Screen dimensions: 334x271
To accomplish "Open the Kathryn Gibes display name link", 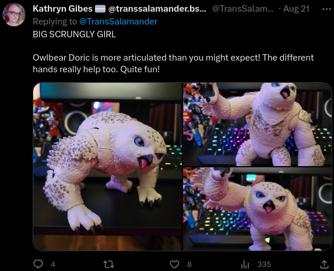I will point(62,9).
